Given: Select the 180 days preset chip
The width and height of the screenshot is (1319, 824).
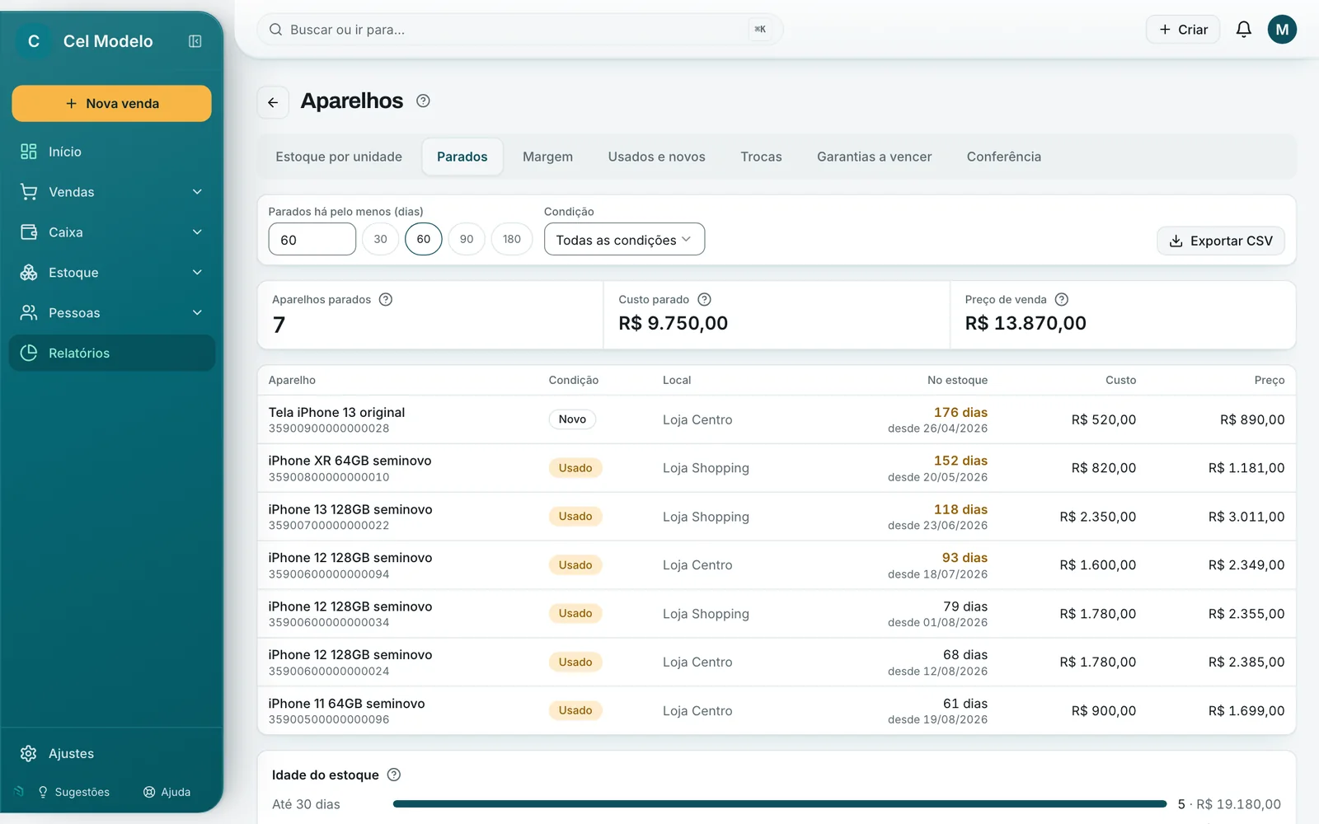Looking at the screenshot, I should click(512, 239).
